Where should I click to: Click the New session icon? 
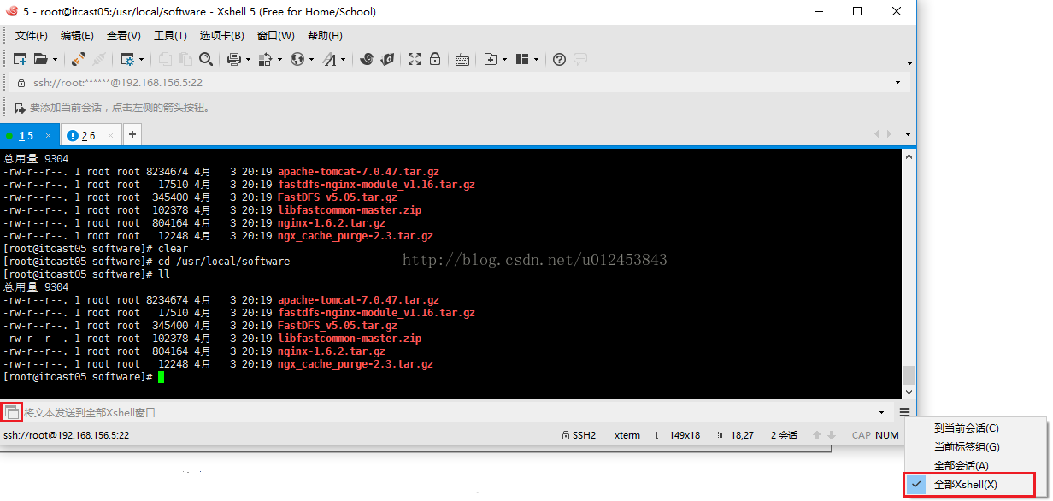20,59
